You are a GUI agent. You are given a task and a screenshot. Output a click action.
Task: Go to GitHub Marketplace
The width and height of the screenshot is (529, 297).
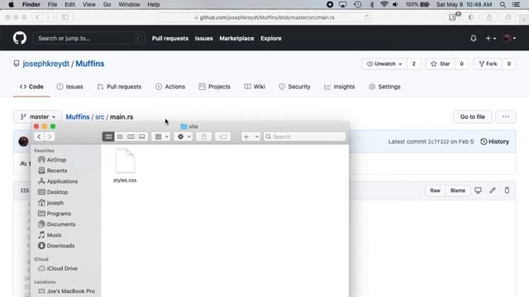pos(236,39)
